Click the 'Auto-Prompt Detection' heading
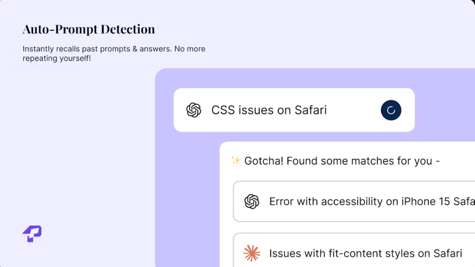This screenshot has width=475, height=267. click(x=89, y=29)
